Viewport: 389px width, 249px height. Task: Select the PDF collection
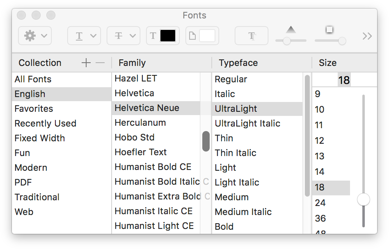click(62, 182)
